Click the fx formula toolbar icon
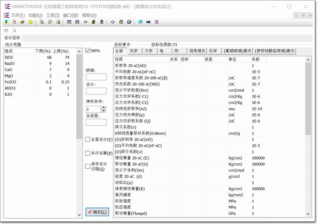 (85, 22)
